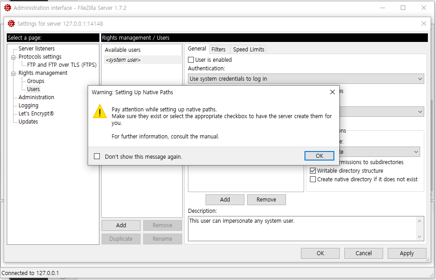Click Cancel in the Settings dialog
436x280 pixels.
pyautogui.click(x=363, y=253)
